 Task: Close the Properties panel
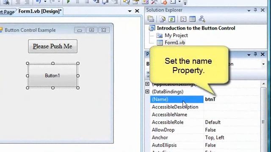(x=263, y=54)
